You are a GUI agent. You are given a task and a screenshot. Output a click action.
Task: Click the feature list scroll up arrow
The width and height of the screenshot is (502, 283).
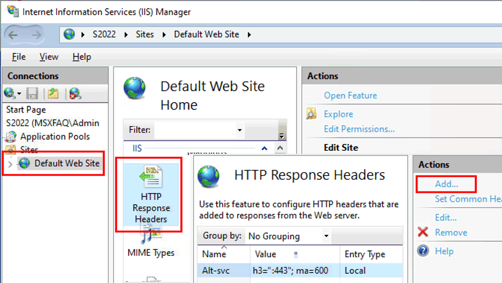[280, 148]
